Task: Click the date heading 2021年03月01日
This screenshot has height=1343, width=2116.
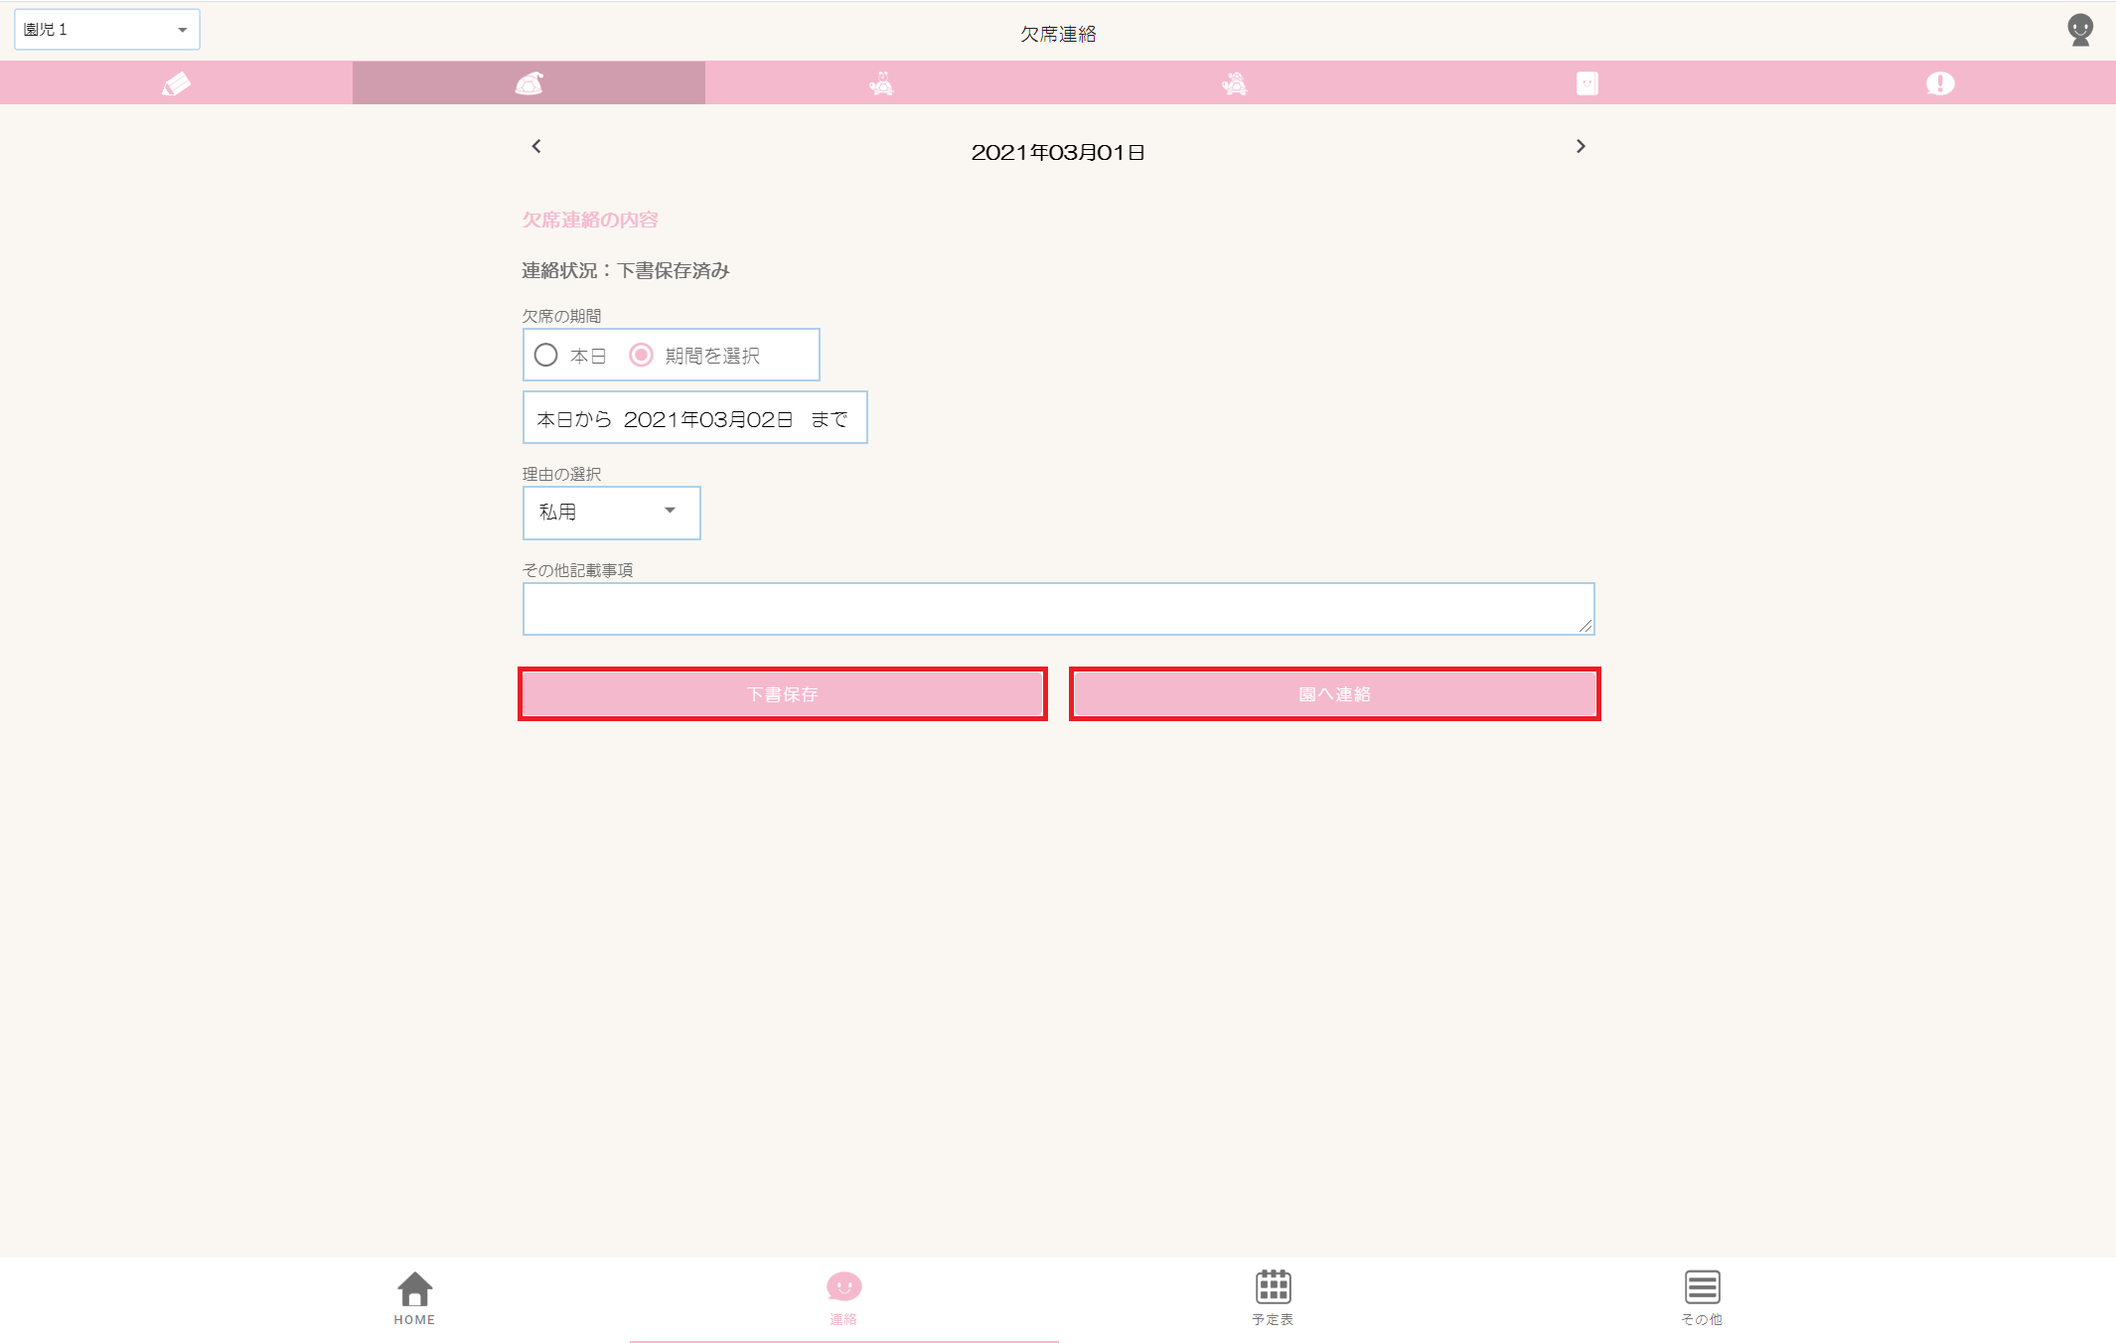Action: 1058,152
